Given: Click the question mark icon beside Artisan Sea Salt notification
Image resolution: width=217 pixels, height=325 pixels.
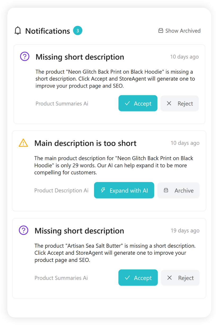Looking at the screenshot, I should point(23,230).
